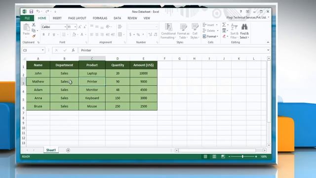Click the zoom slider handle
316x178 pixels.
point(242,157)
